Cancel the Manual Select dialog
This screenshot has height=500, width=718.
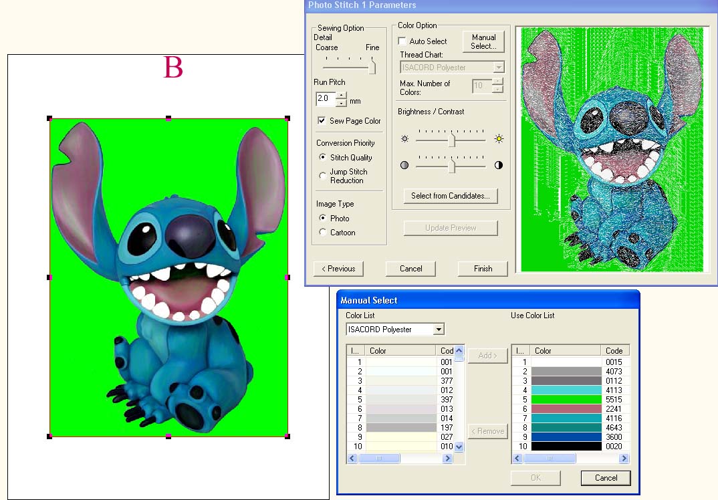click(606, 478)
